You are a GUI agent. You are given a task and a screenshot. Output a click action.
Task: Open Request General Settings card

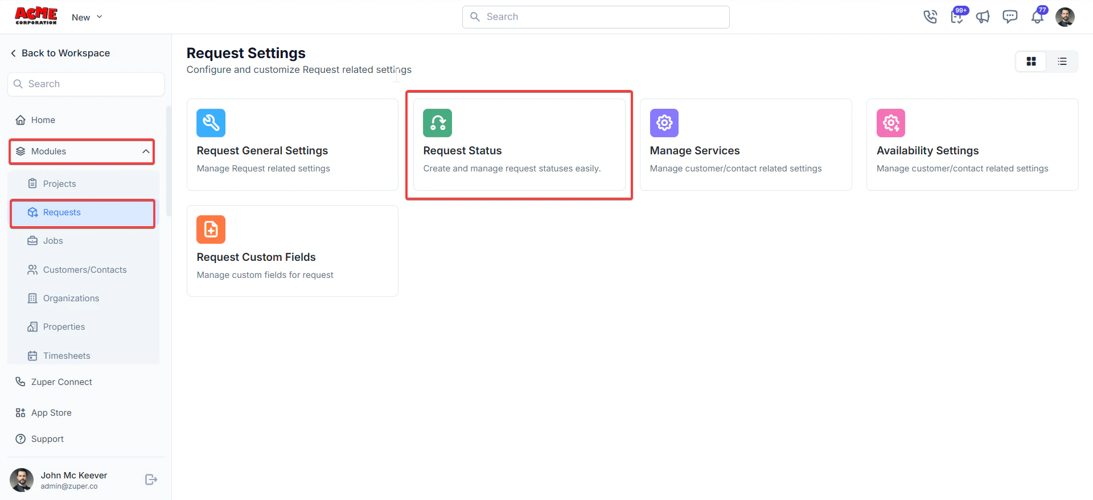tap(293, 145)
